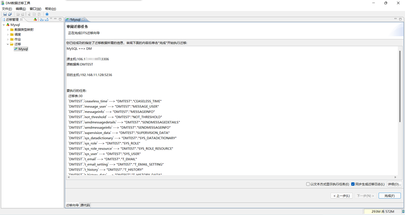
Task: Switch to the *Mysql editor tab
Action: [x=75, y=20]
